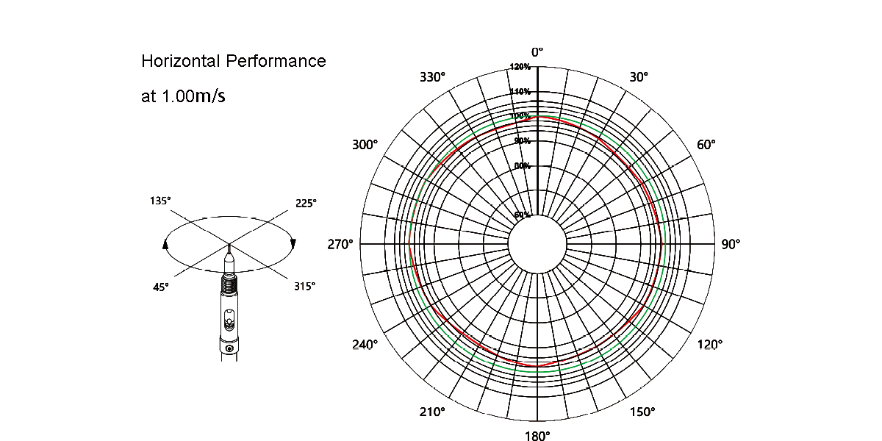The image size is (882, 441).
Task: Click the white center circle of polar chart
Action: pyautogui.click(x=537, y=245)
